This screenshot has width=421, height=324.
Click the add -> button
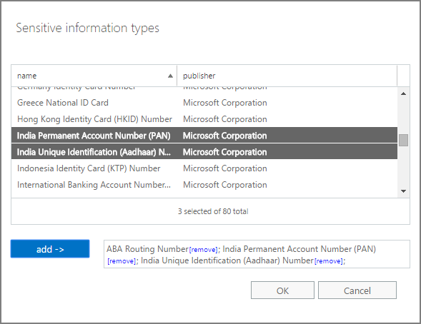point(50,248)
